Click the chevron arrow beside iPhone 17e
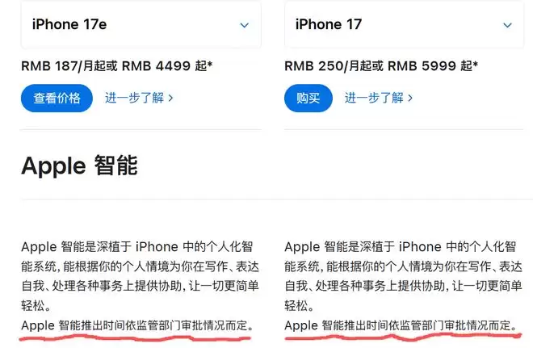Image resolution: width=533 pixels, height=348 pixels. (x=245, y=25)
